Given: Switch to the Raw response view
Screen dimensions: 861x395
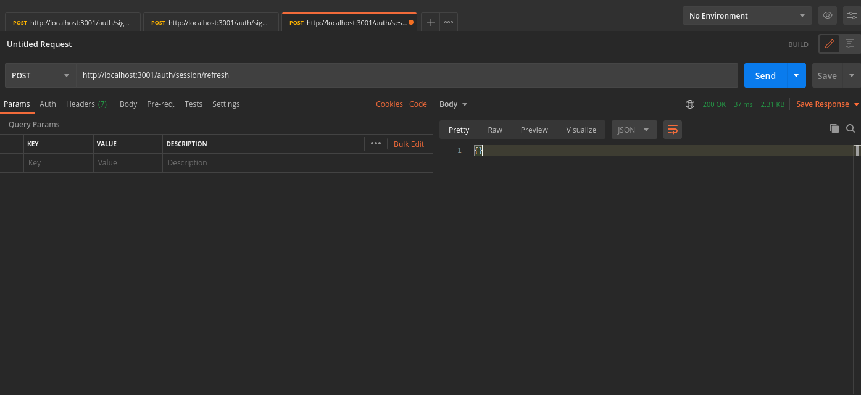Looking at the screenshot, I should [494, 130].
